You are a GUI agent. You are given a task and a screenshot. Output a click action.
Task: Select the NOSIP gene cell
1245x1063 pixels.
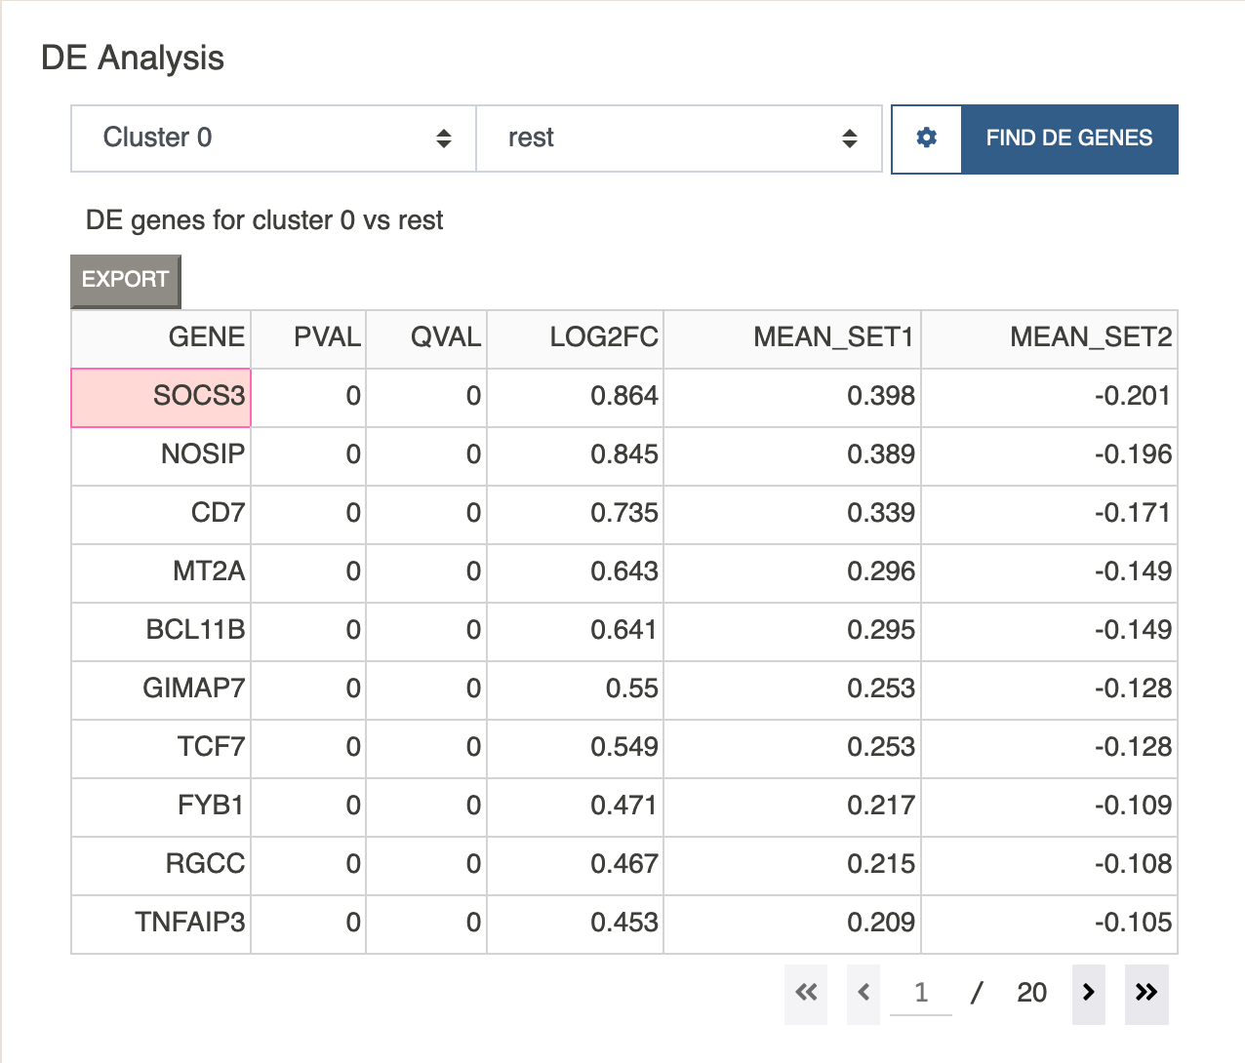point(161,455)
